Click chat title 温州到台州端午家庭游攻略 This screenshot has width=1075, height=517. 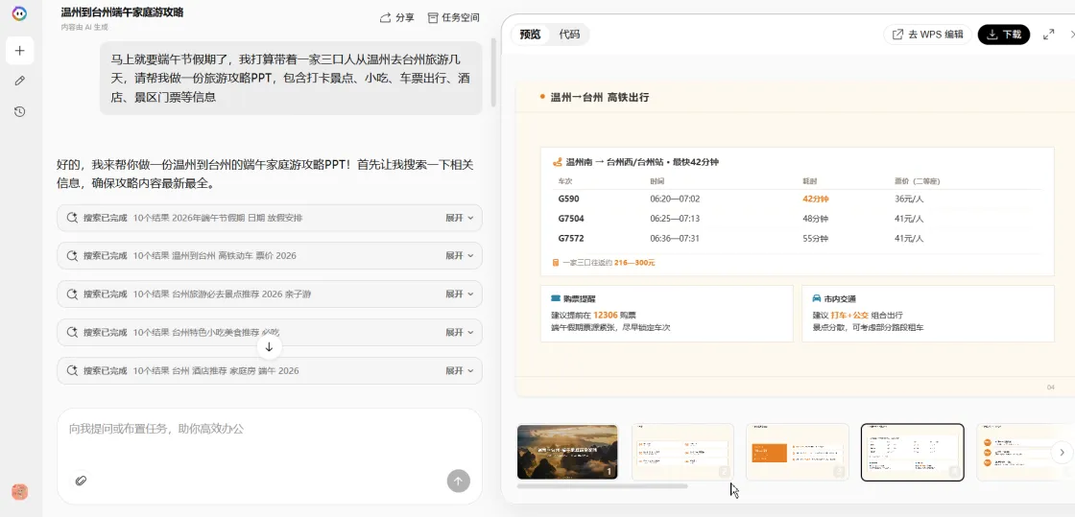pyautogui.click(x=122, y=12)
